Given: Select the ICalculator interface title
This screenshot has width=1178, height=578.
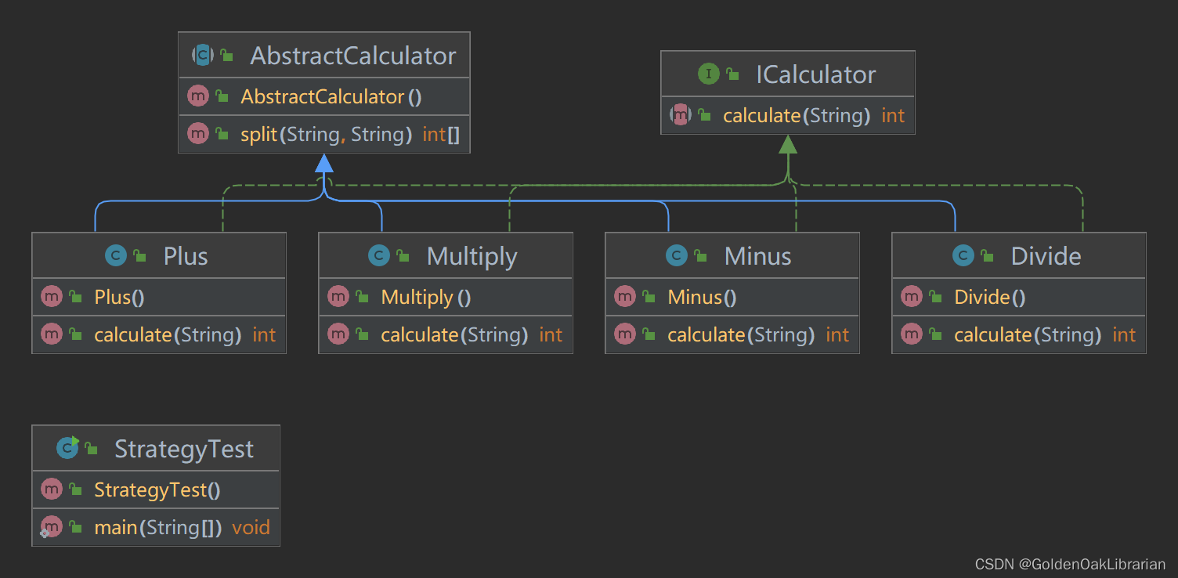Looking at the screenshot, I should [x=815, y=74].
